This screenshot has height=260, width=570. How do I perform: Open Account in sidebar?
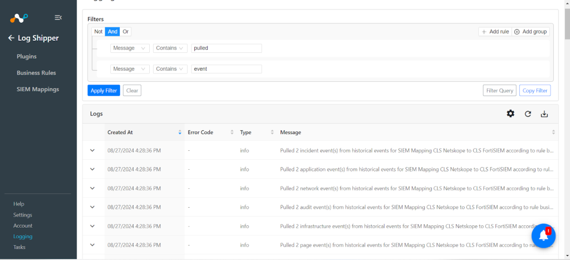pos(23,226)
